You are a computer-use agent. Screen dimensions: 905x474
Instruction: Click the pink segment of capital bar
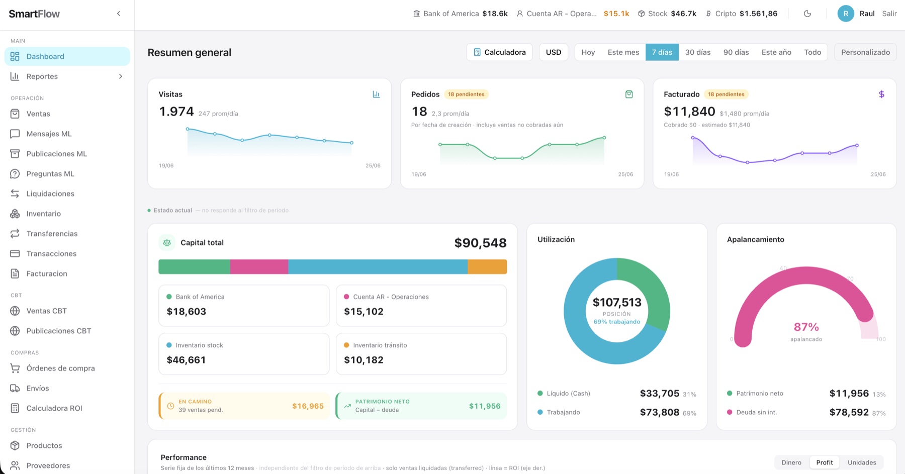pyautogui.click(x=259, y=267)
